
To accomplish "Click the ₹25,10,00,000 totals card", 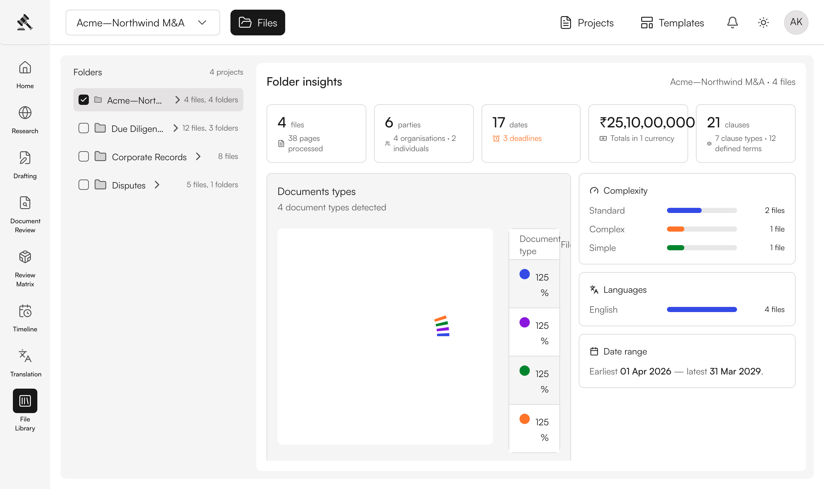I will [x=638, y=134].
